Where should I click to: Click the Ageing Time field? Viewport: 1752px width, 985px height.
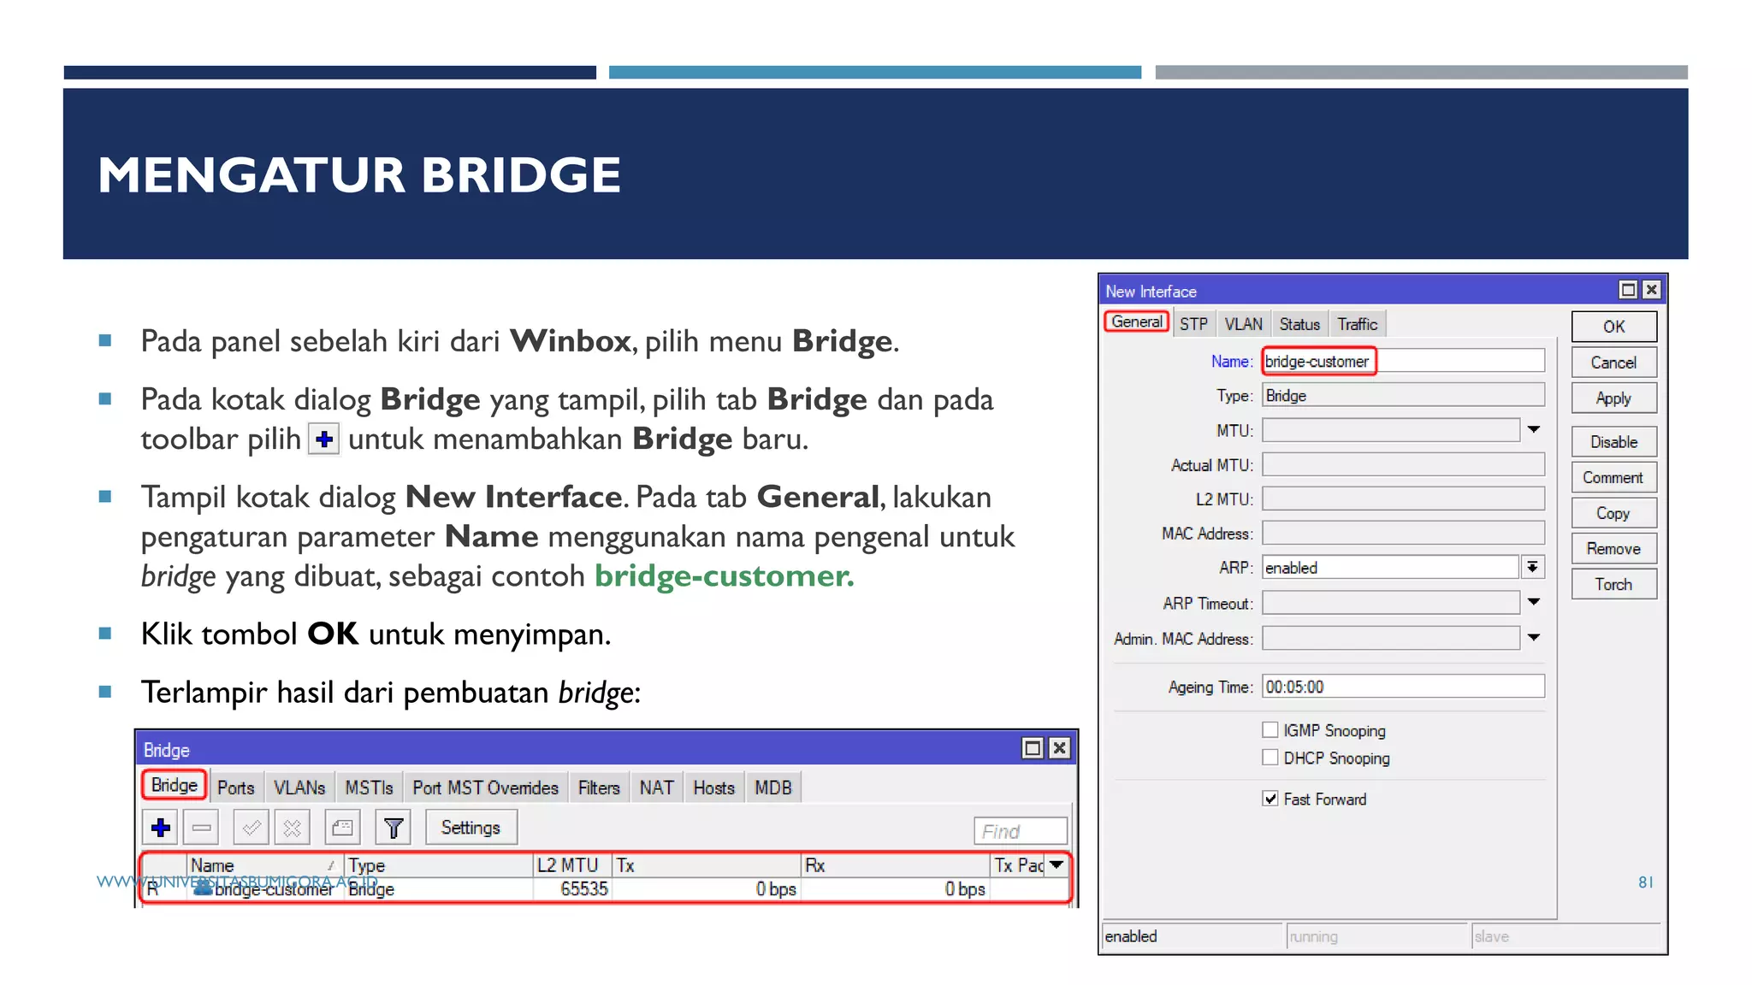point(1404,687)
